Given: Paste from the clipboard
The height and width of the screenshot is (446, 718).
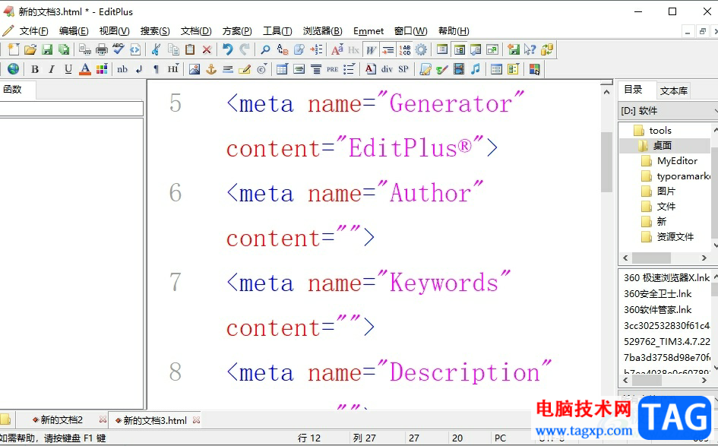Looking at the screenshot, I should tap(190, 49).
